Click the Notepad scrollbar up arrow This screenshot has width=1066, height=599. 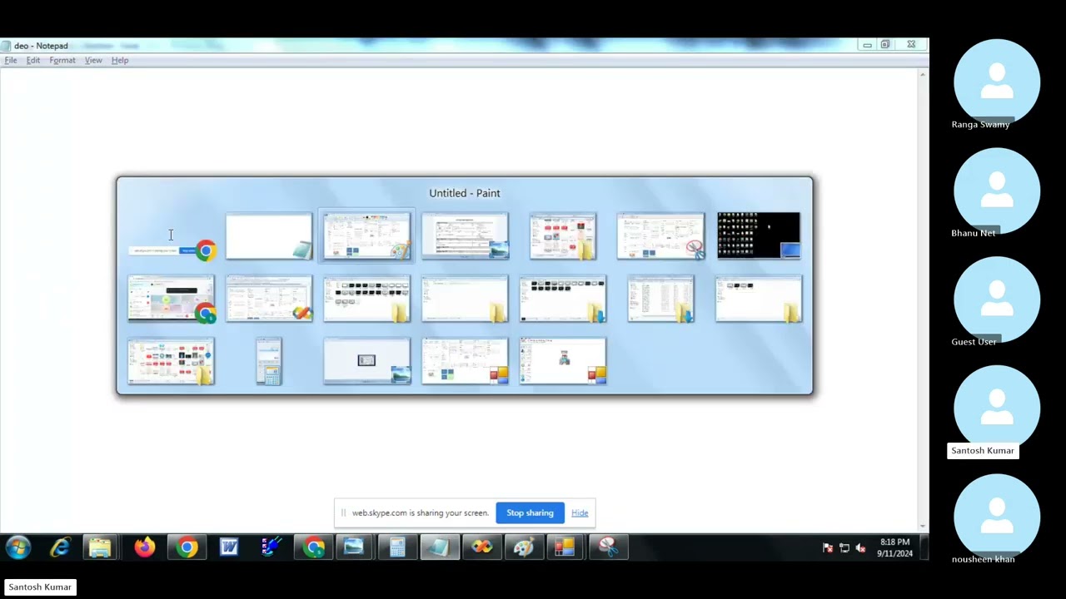coord(922,75)
